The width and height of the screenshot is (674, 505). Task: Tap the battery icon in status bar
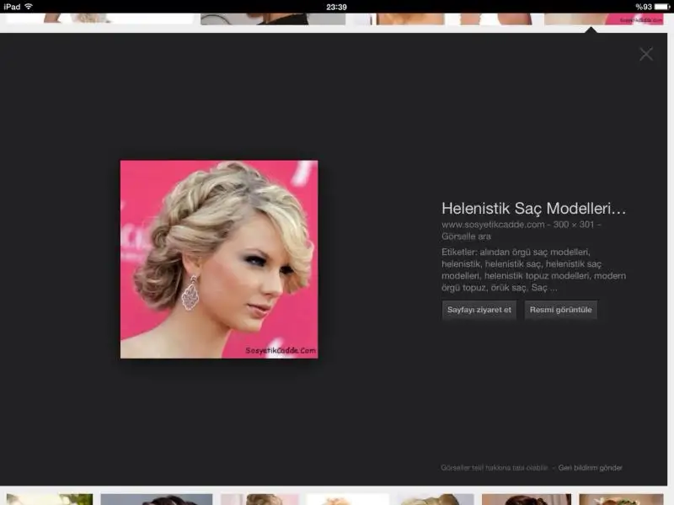[x=662, y=6]
